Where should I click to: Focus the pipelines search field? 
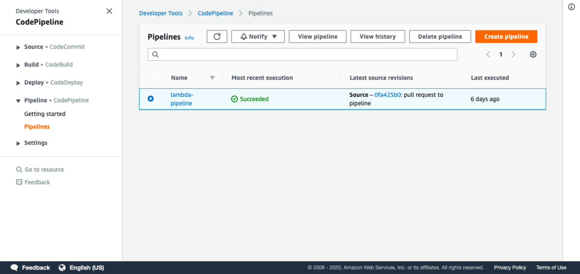tap(303, 55)
